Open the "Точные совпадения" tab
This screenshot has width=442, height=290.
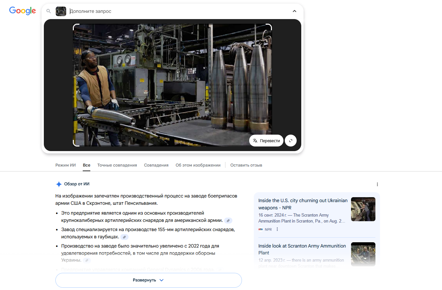(117, 165)
